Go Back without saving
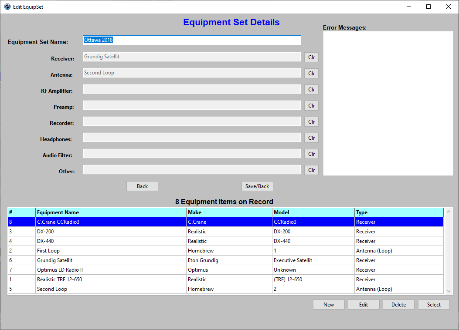The height and width of the screenshot is (330, 459). 142,186
